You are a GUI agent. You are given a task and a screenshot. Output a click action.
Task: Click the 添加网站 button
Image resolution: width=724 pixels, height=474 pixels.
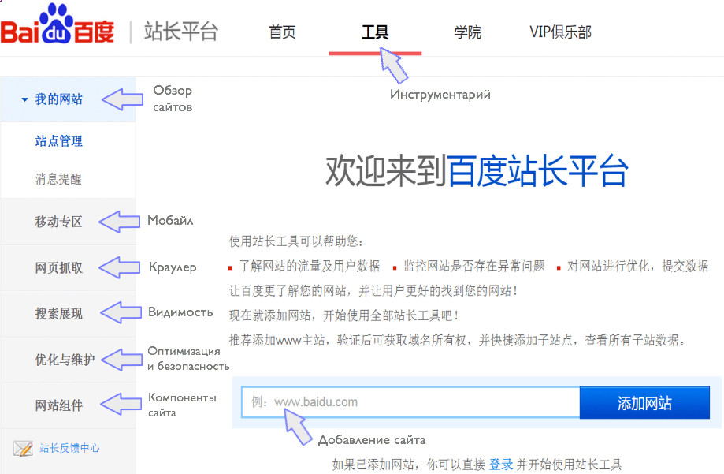[644, 403]
